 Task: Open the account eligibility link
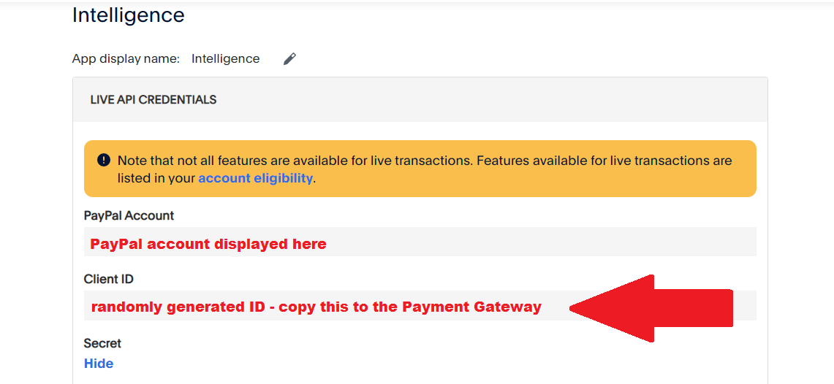click(255, 178)
